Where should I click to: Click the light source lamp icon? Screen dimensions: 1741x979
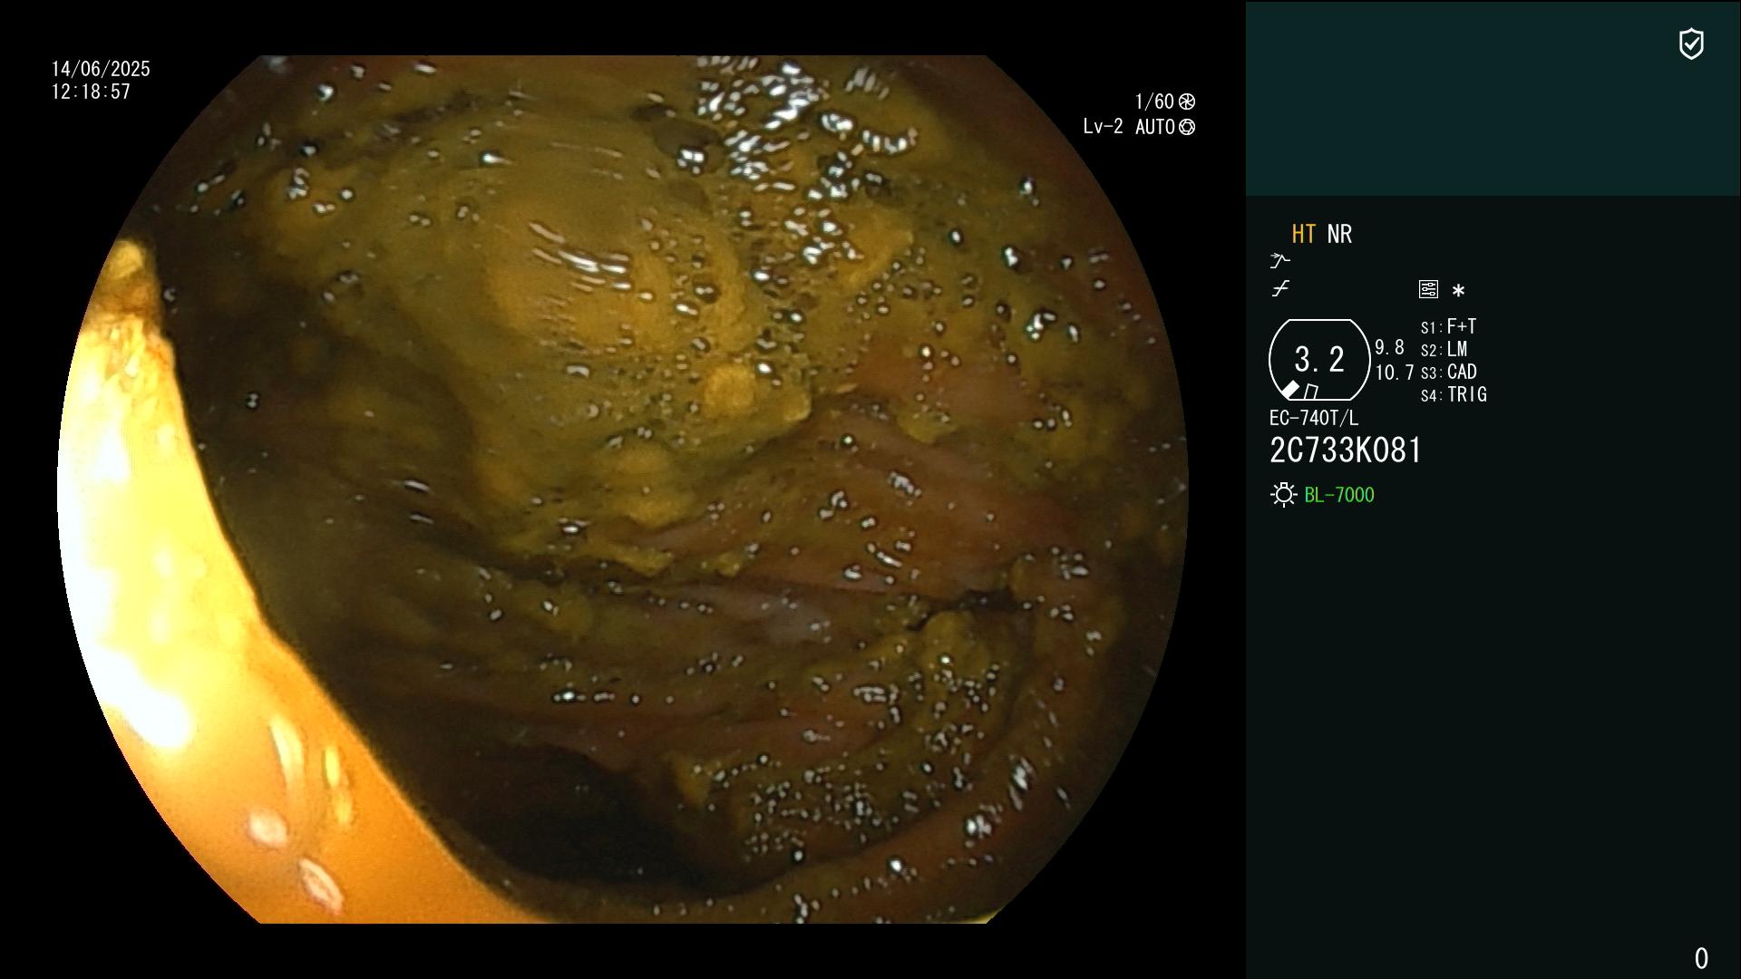point(1283,495)
